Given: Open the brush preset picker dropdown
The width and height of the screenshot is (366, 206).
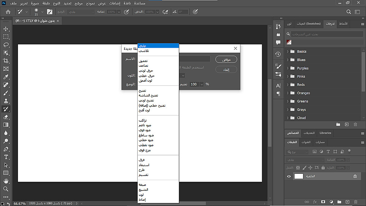Looking at the screenshot, I should click(42, 12).
